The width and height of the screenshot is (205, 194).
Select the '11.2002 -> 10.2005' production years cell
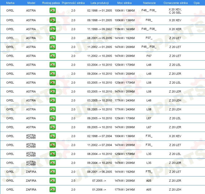click(x=100, y=56)
